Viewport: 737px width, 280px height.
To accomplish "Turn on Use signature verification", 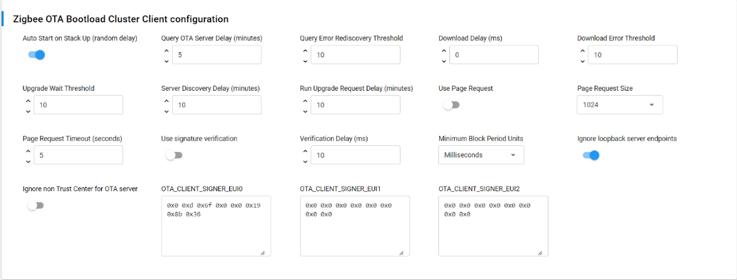I will click(x=173, y=155).
